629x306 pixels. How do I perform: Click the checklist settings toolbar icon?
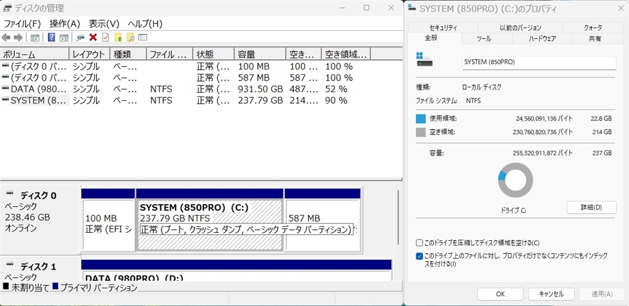click(x=143, y=37)
